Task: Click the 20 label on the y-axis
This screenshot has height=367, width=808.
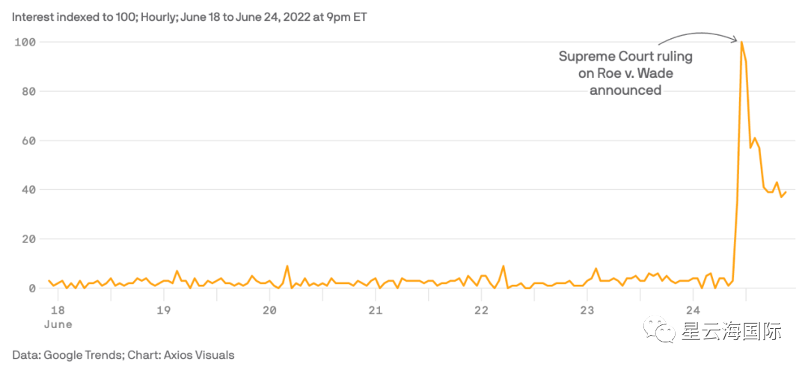Action: (x=28, y=239)
